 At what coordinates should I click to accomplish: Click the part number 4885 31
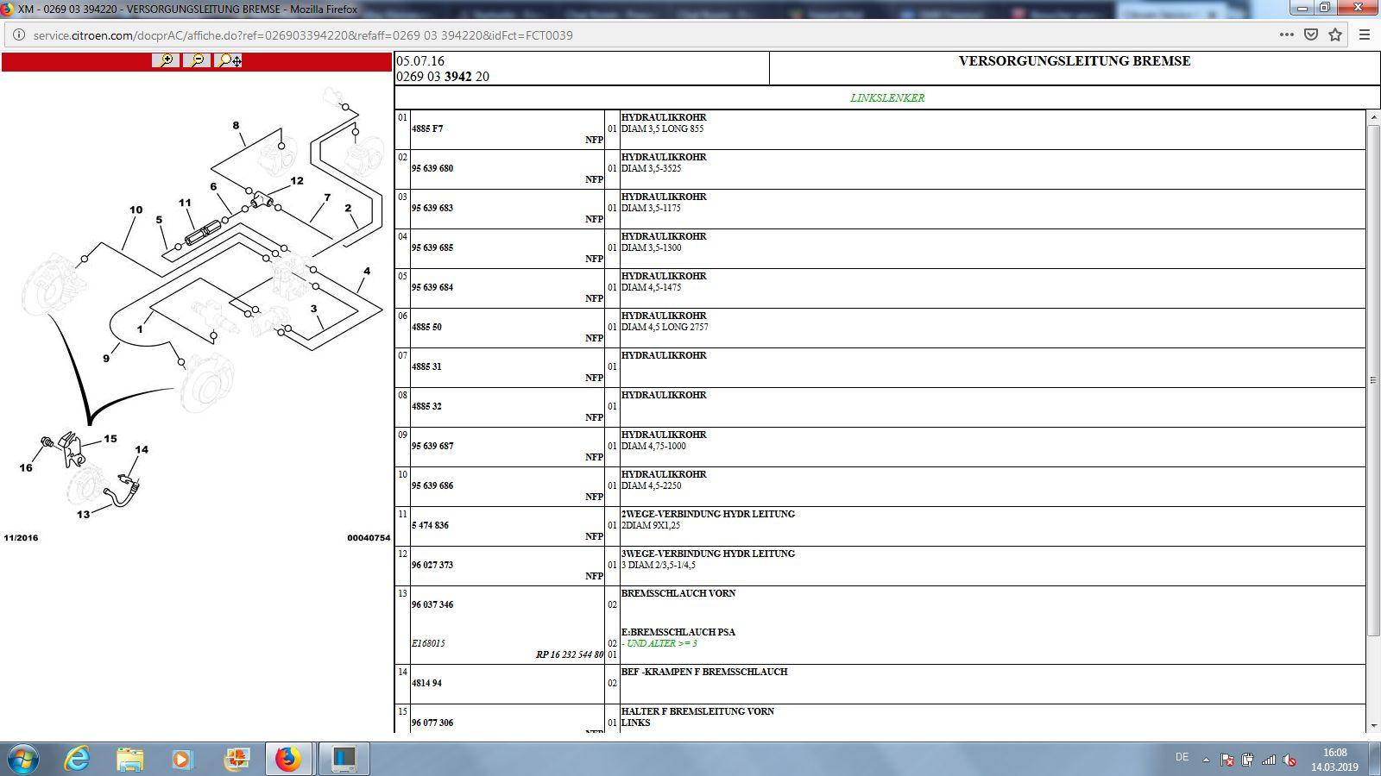[426, 366]
